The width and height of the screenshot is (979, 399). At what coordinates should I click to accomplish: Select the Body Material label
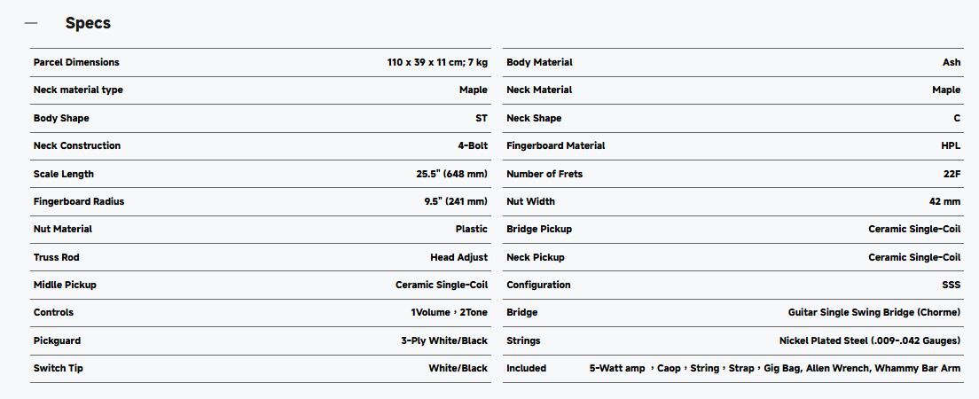pos(539,62)
